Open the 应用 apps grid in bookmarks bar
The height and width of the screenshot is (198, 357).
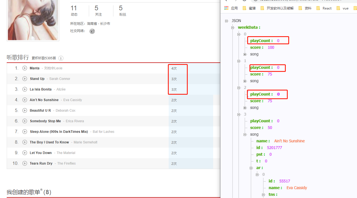click(x=231, y=8)
